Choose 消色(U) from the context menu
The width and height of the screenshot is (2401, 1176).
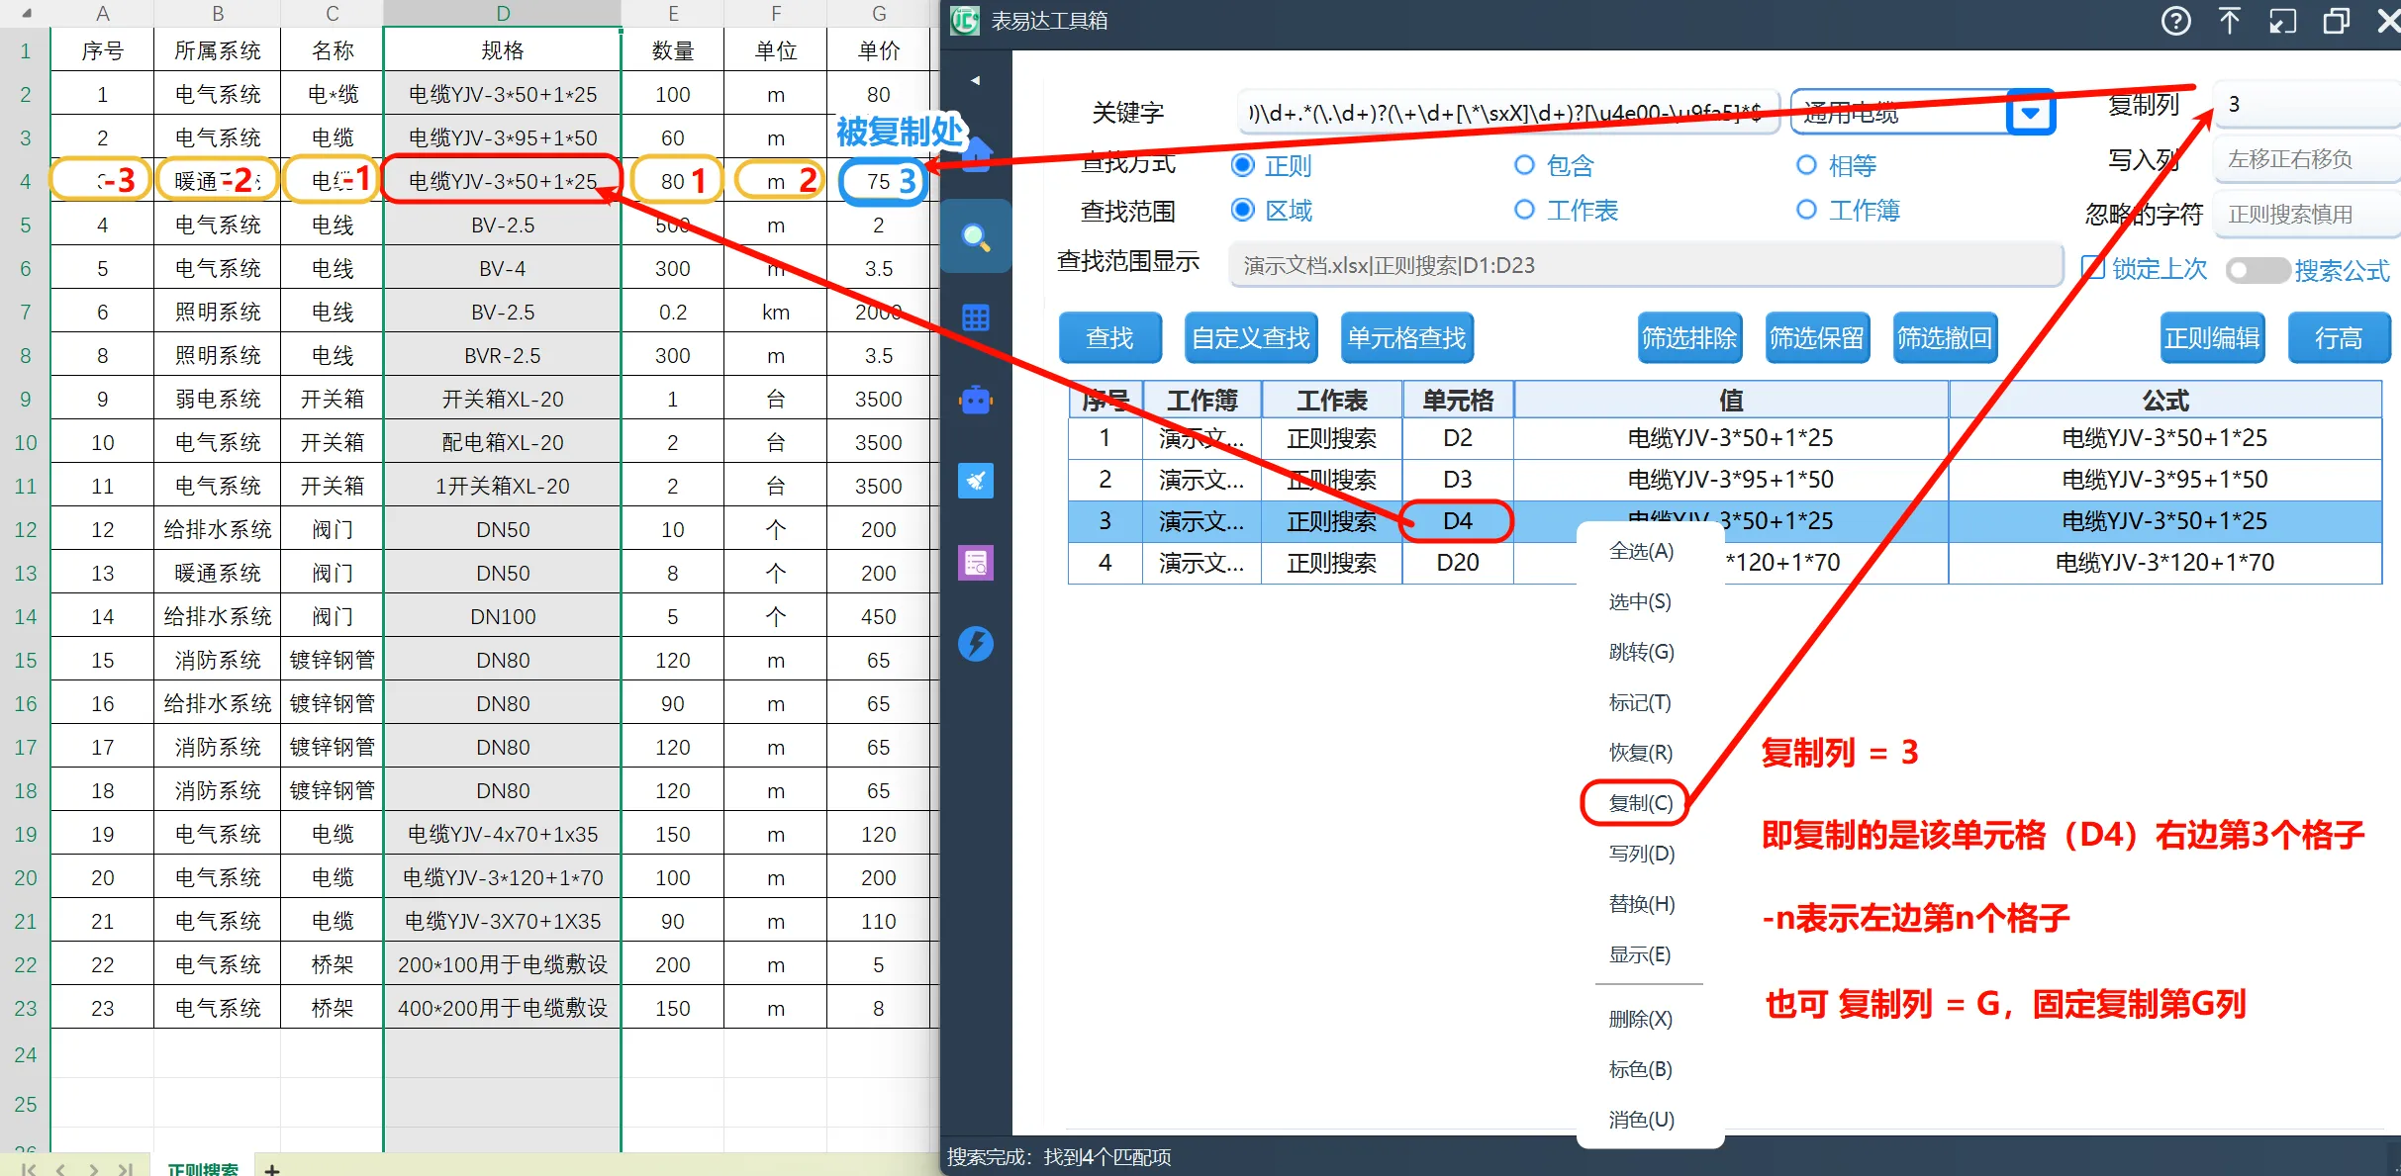(1641, 1120)
